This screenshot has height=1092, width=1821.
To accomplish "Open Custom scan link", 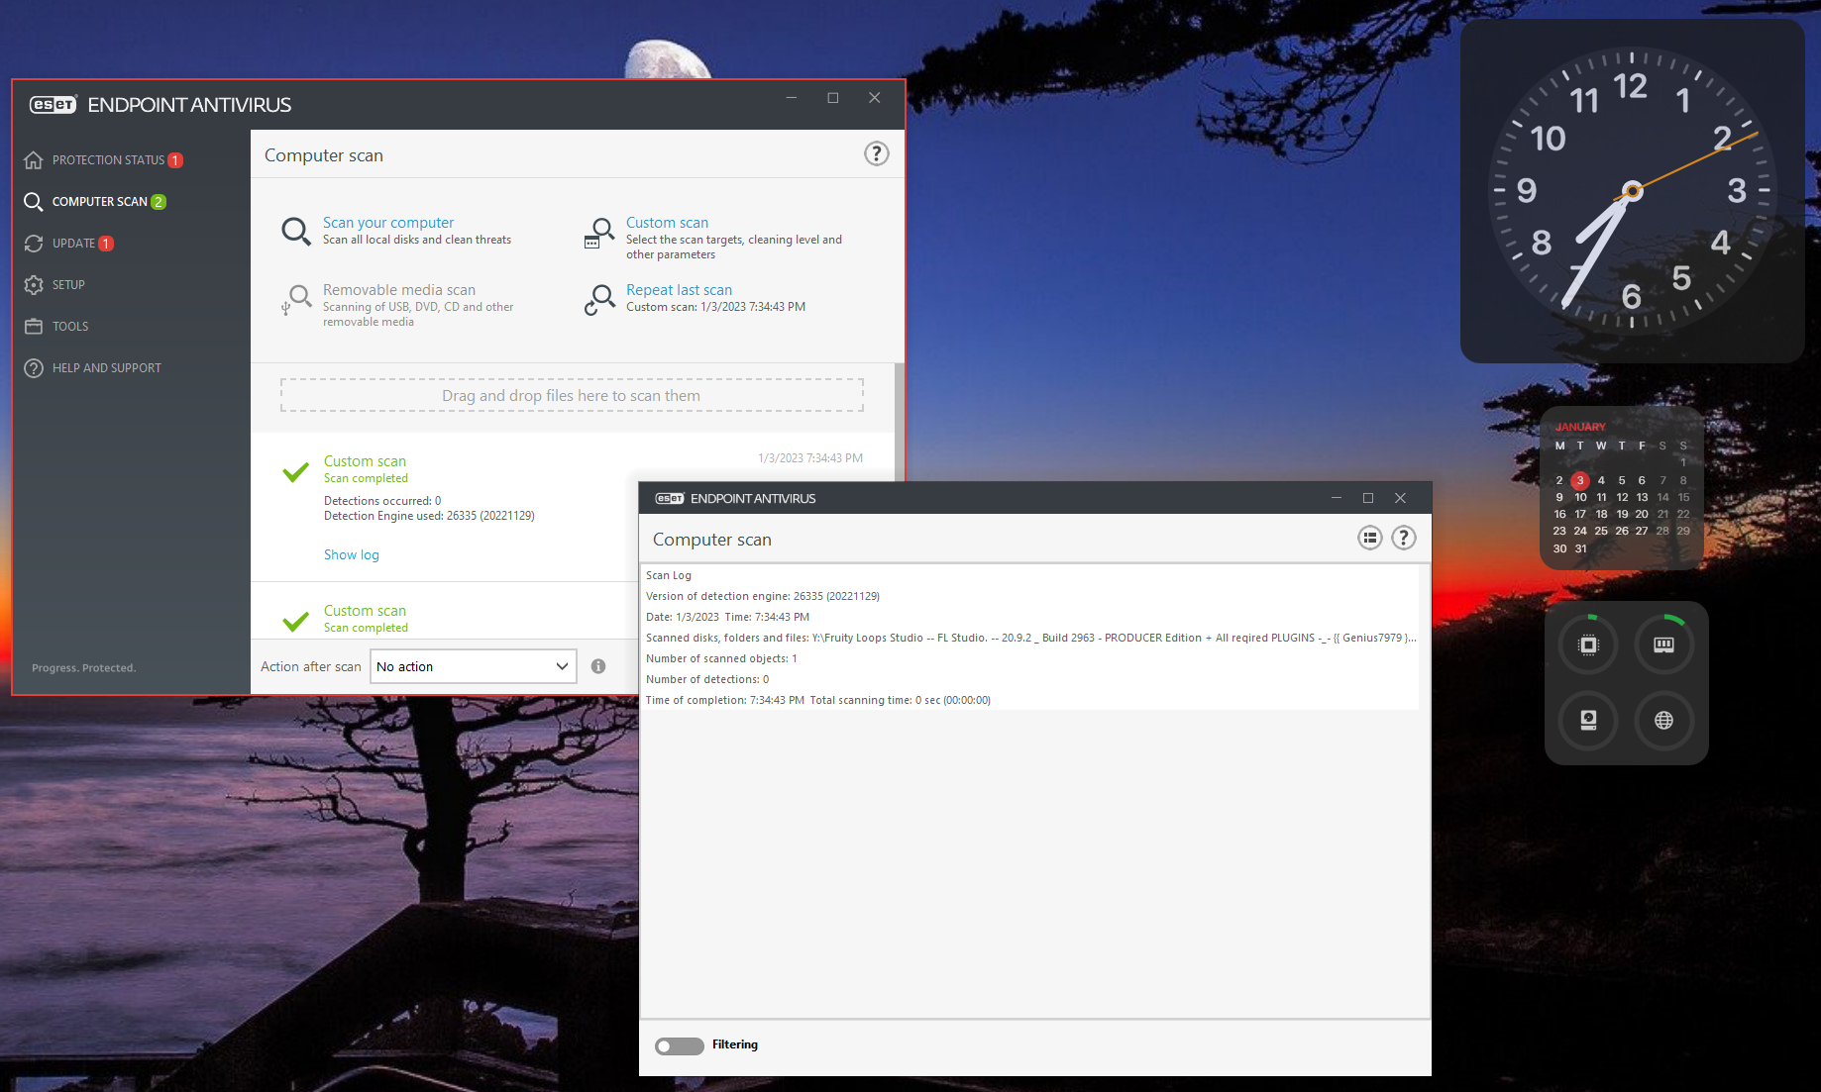I will 667,223.
